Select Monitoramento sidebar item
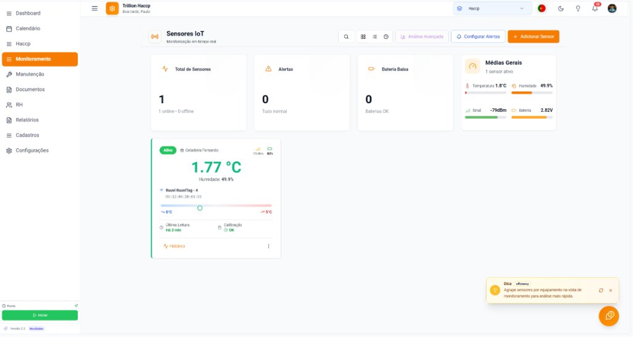 point(40,59)
